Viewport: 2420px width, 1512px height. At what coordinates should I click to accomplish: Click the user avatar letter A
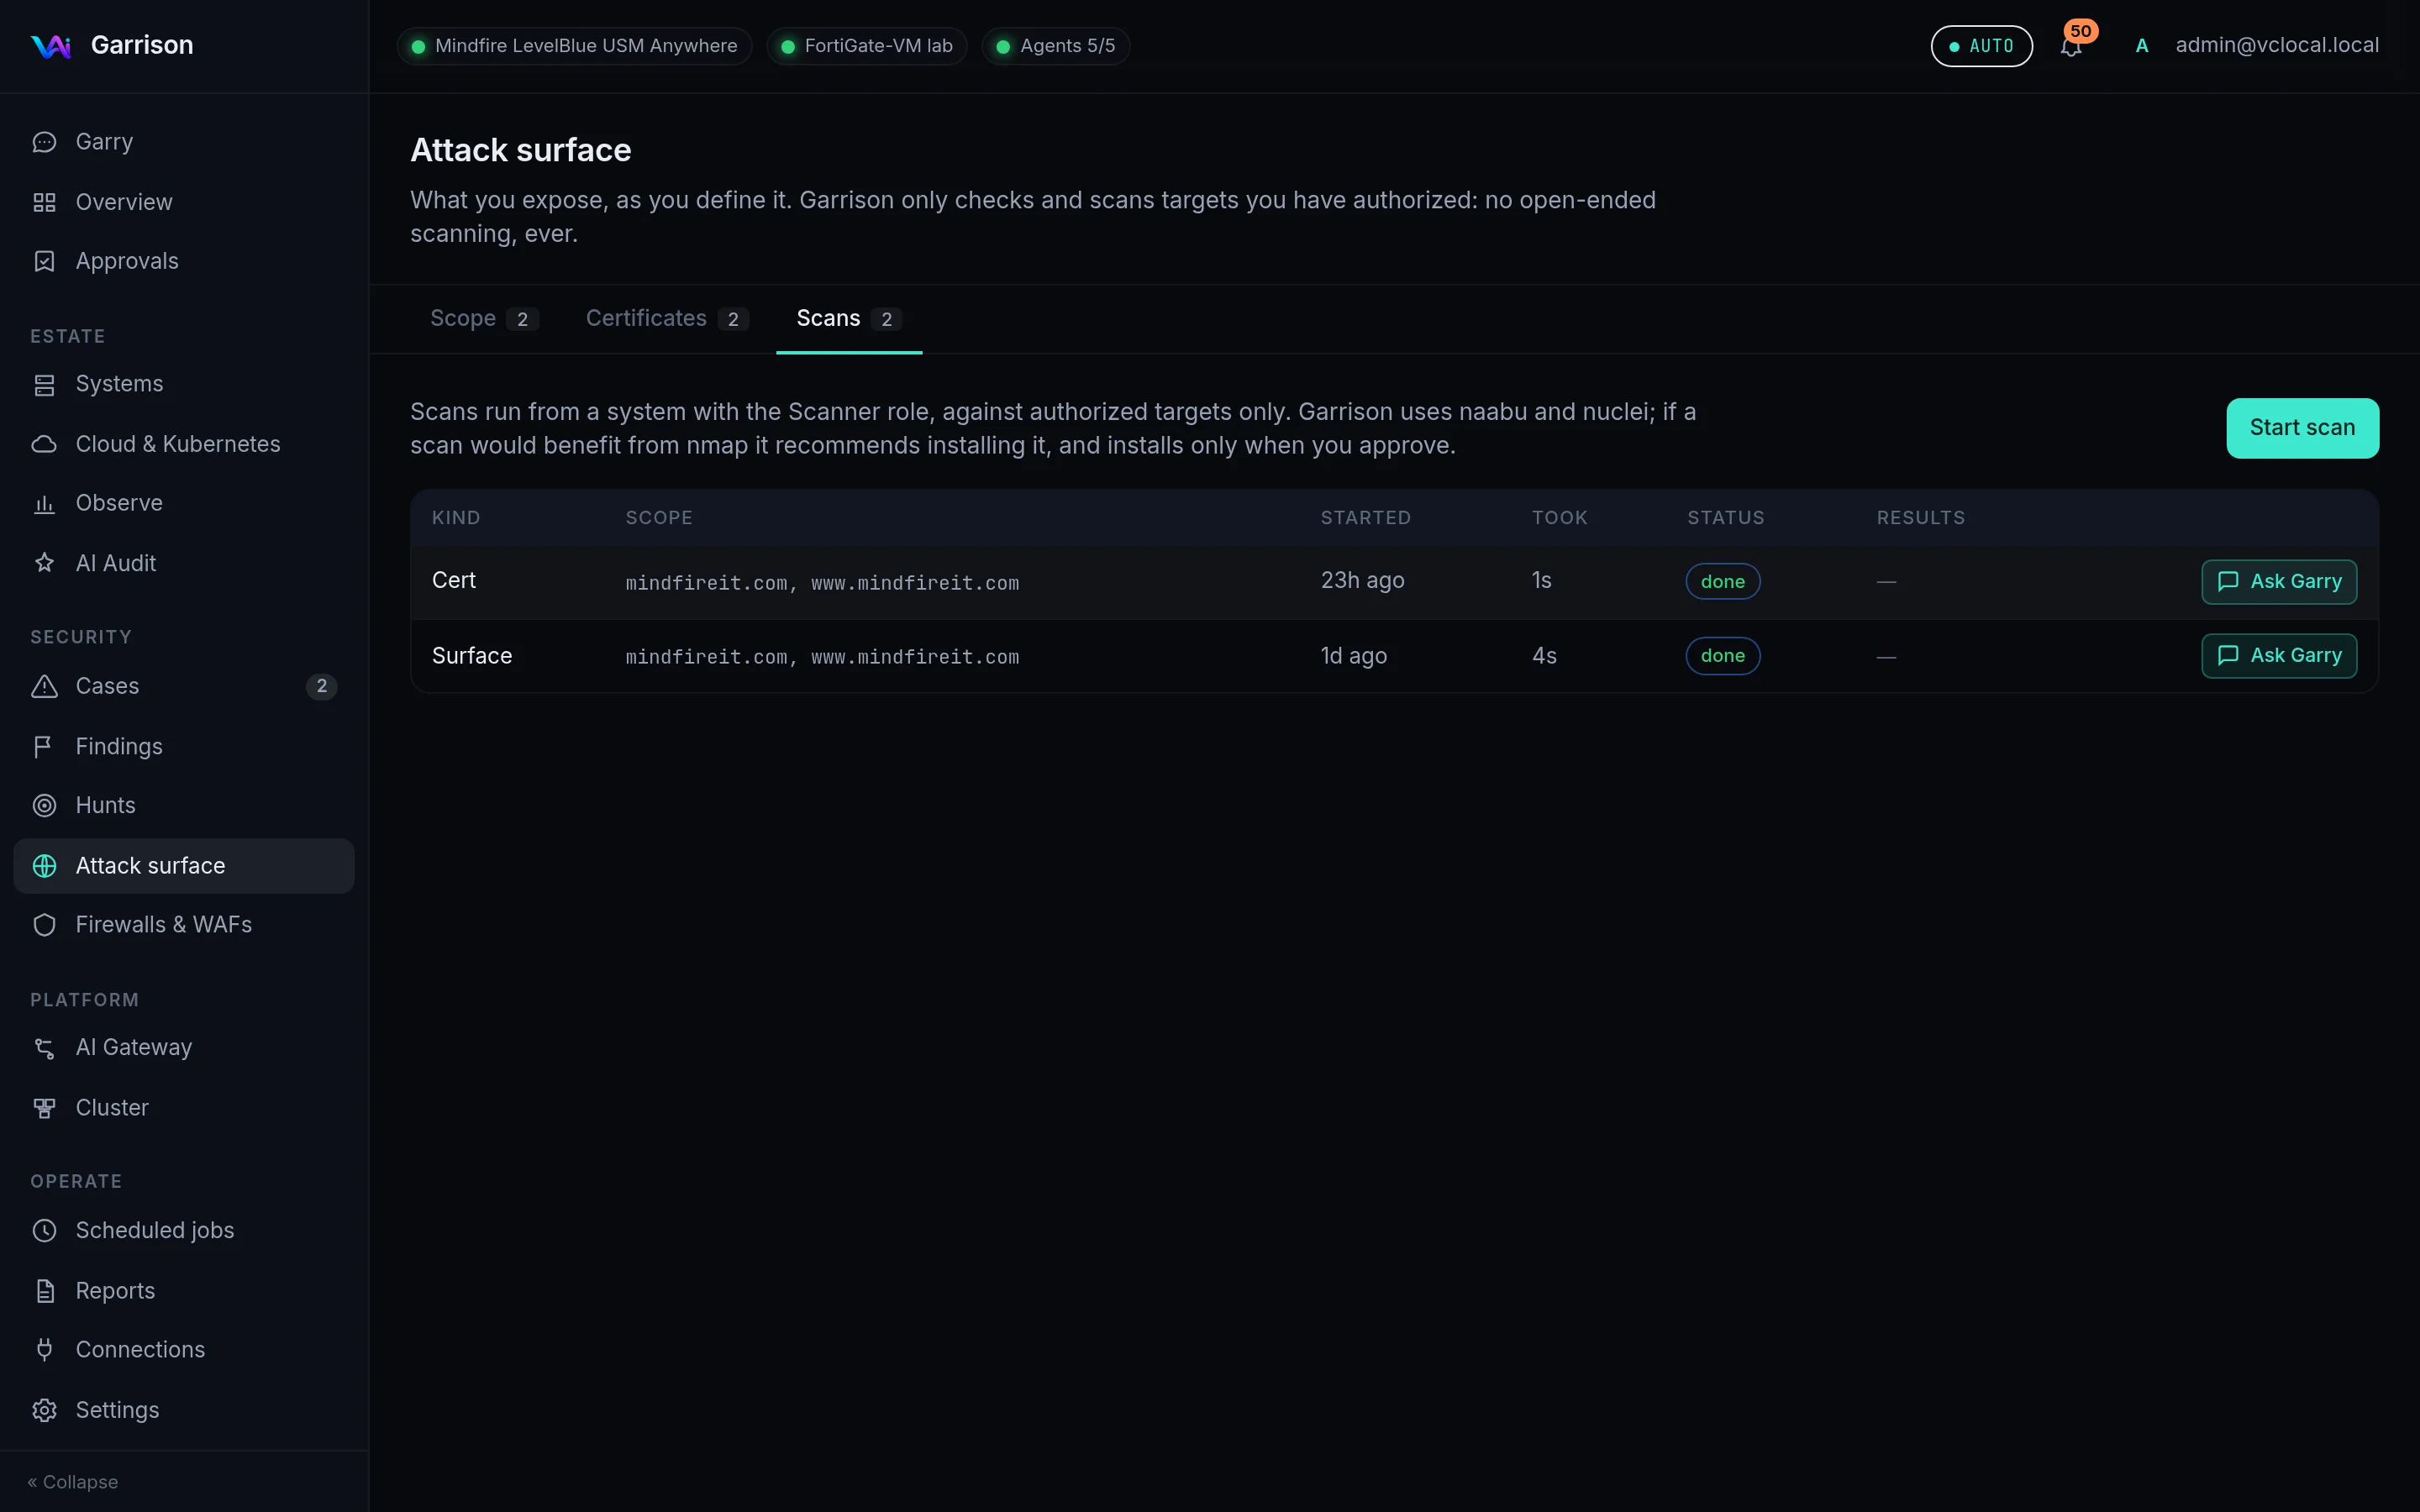pyautogui.click(x=2142, y=46)
